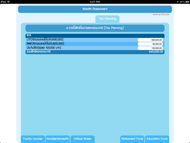This screenshot has width=190, height=143.
Task: Tap the ประกันชีวิต row label
Action: click(x=44, y=48)
